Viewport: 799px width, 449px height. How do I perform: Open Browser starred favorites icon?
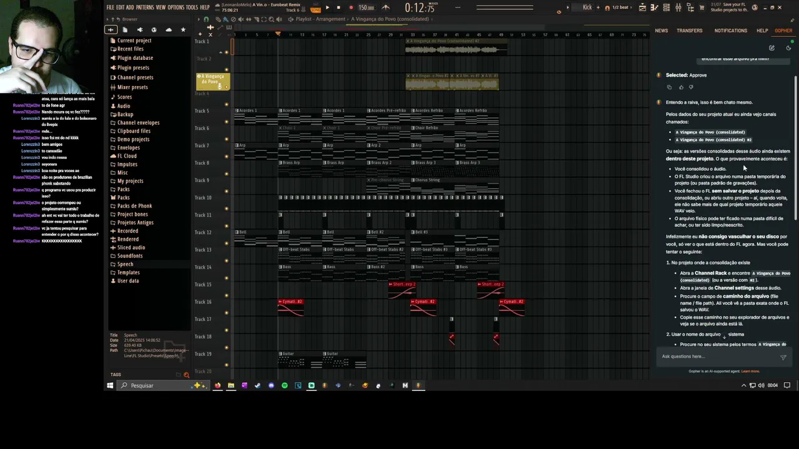point(183,30)
